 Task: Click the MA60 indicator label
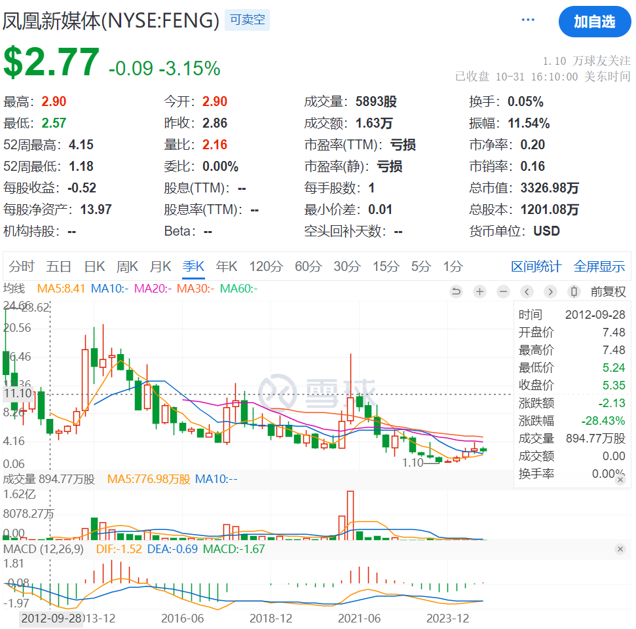click(x=239, y=289)
